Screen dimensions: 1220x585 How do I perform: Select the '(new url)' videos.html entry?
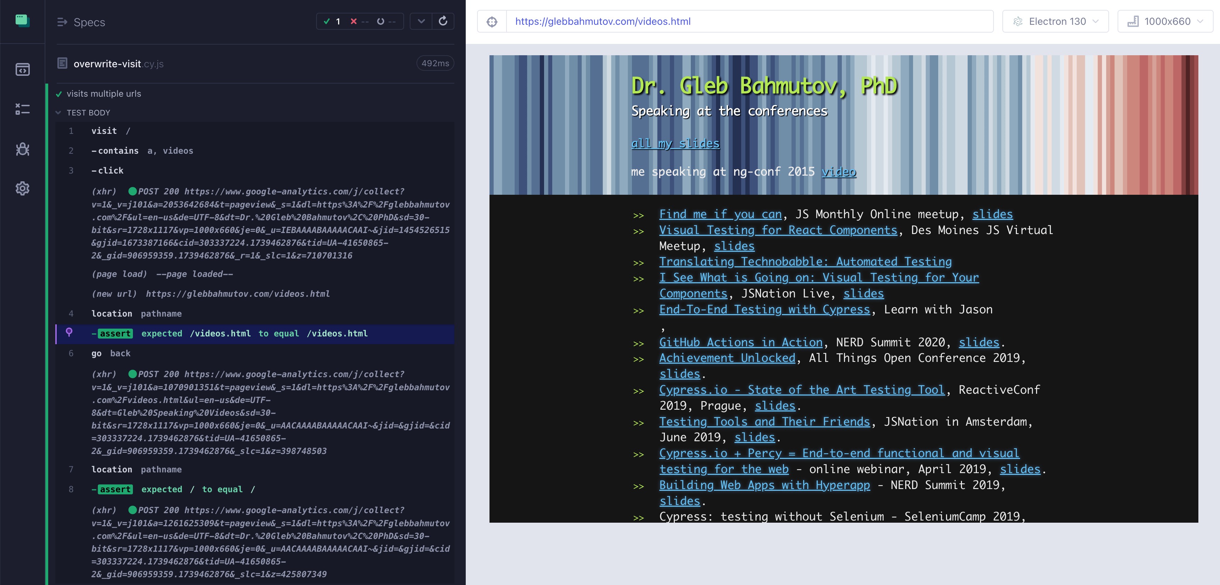255,294
